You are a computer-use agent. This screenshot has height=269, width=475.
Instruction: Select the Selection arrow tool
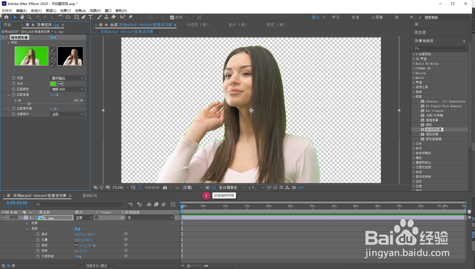[x=15, y=17]
